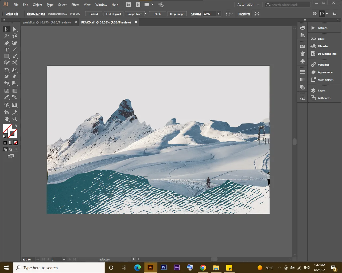
Task: Open the artboard navigation dropdown
Action: (64, 259)
